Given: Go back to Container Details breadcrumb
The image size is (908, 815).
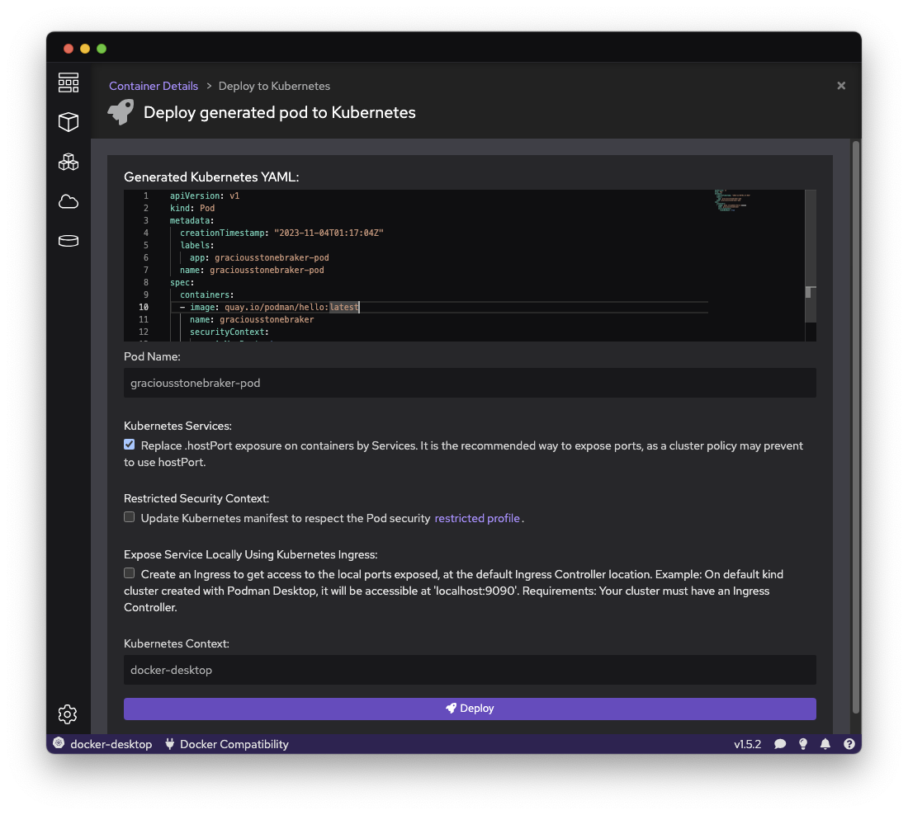Looking at the screenshot, I should pos(154,86).
